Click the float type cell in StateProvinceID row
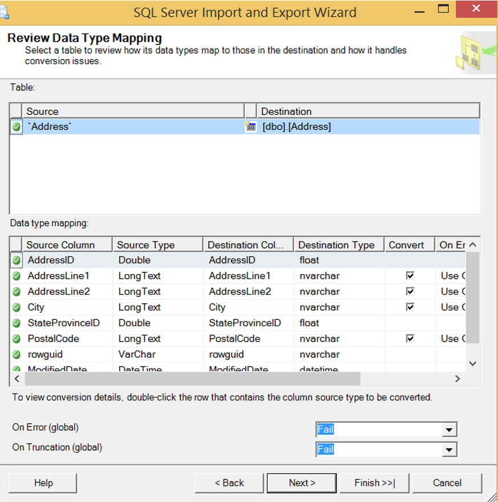This screenshot has height=502, width=498. pyautogui.click(x=339, y=323)
